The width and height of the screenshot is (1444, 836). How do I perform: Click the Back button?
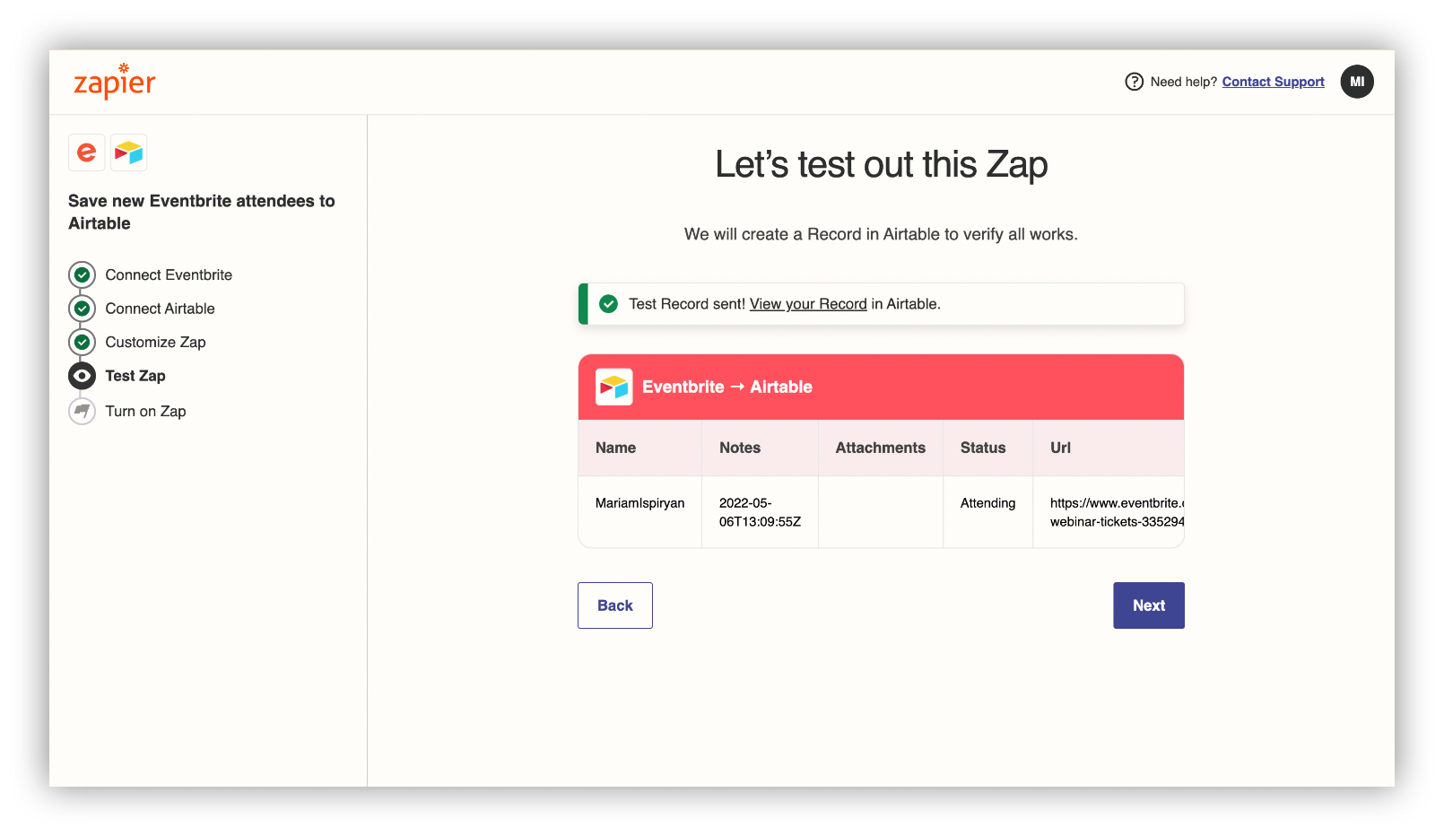click(x=615, y=605)
